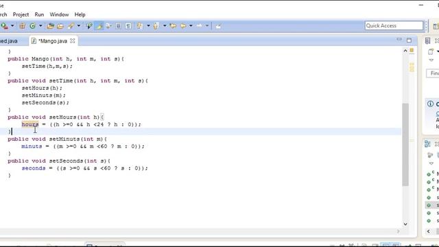439x247 pixels.
Task: Click the New Java Package icon
Action: point(23,26)
